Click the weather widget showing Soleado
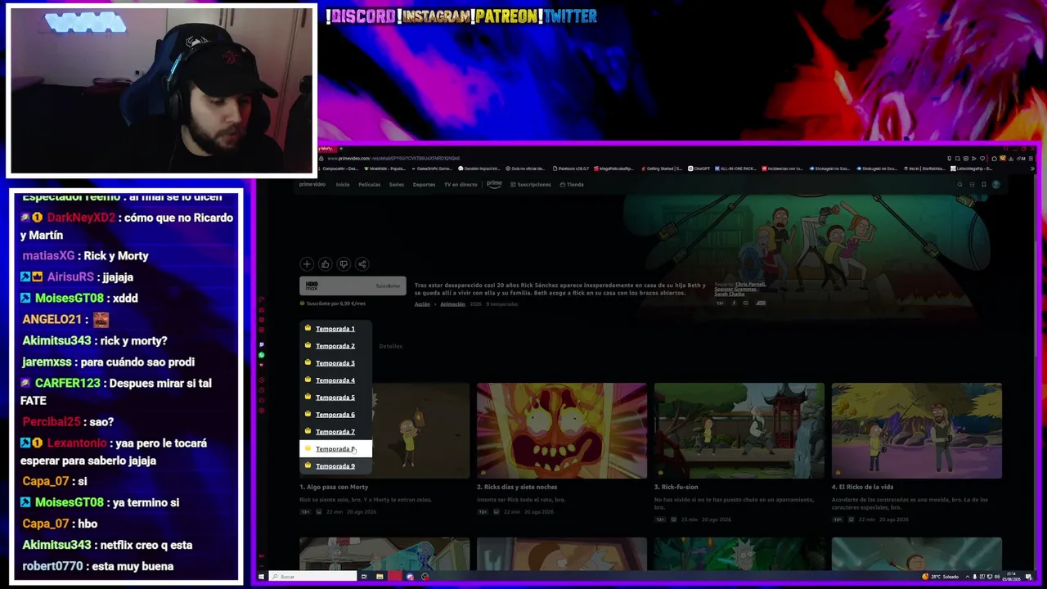 pyautogui.click(x=941, y=577)
